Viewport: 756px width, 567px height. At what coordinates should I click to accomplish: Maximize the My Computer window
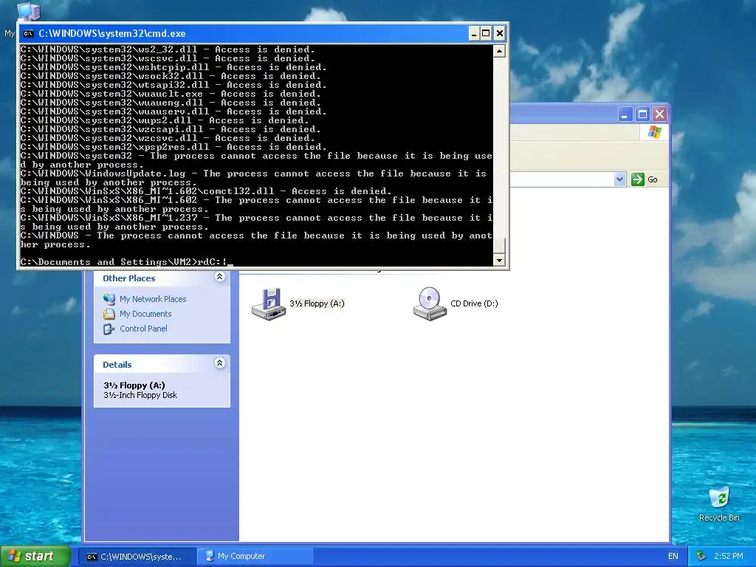tap(642, 114)
